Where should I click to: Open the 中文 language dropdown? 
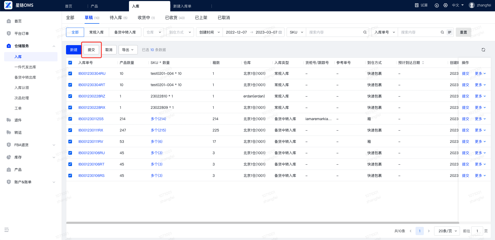[458, 5]
